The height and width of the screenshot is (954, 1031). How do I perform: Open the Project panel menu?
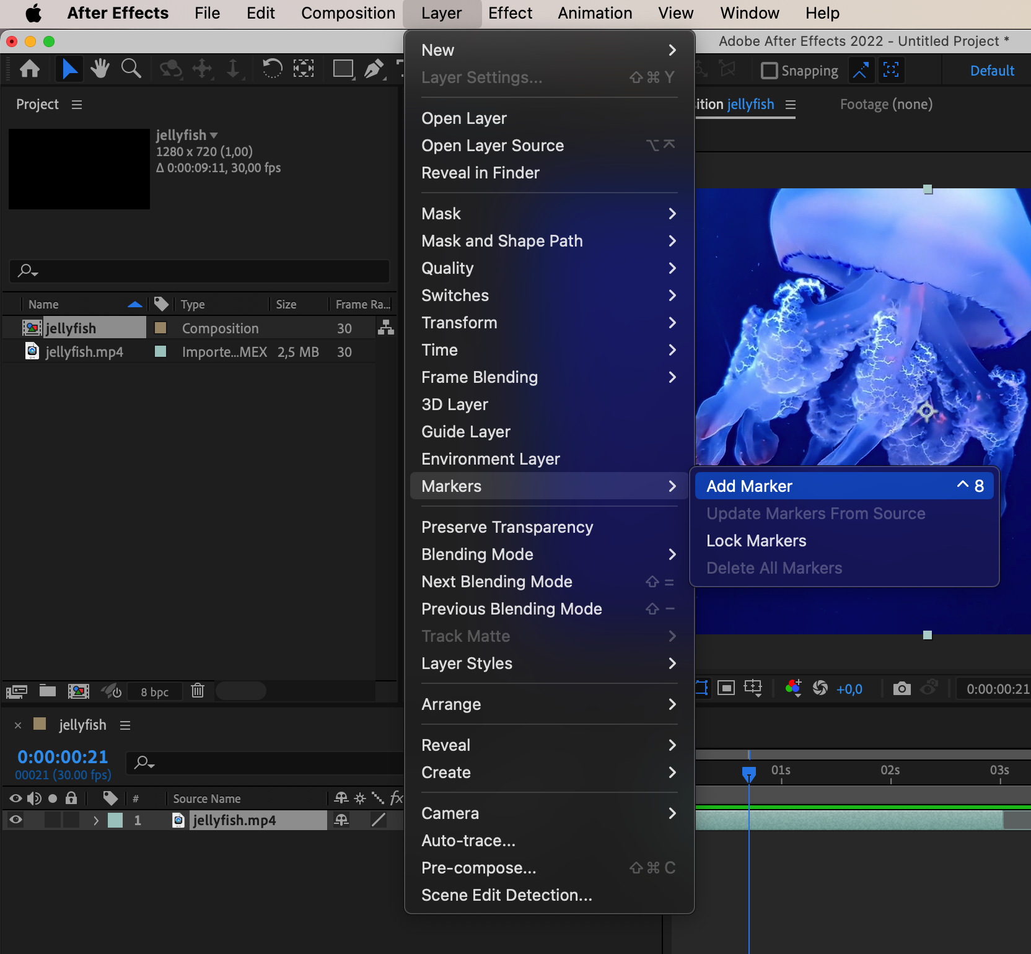click(77, 105)
